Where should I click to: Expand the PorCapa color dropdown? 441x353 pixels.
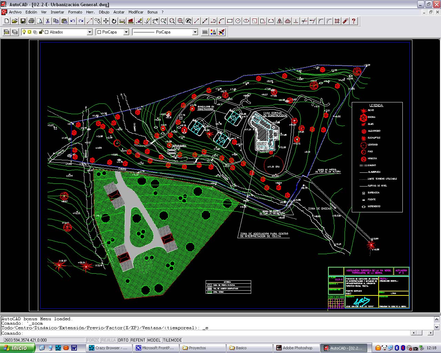tap(126, 32)
